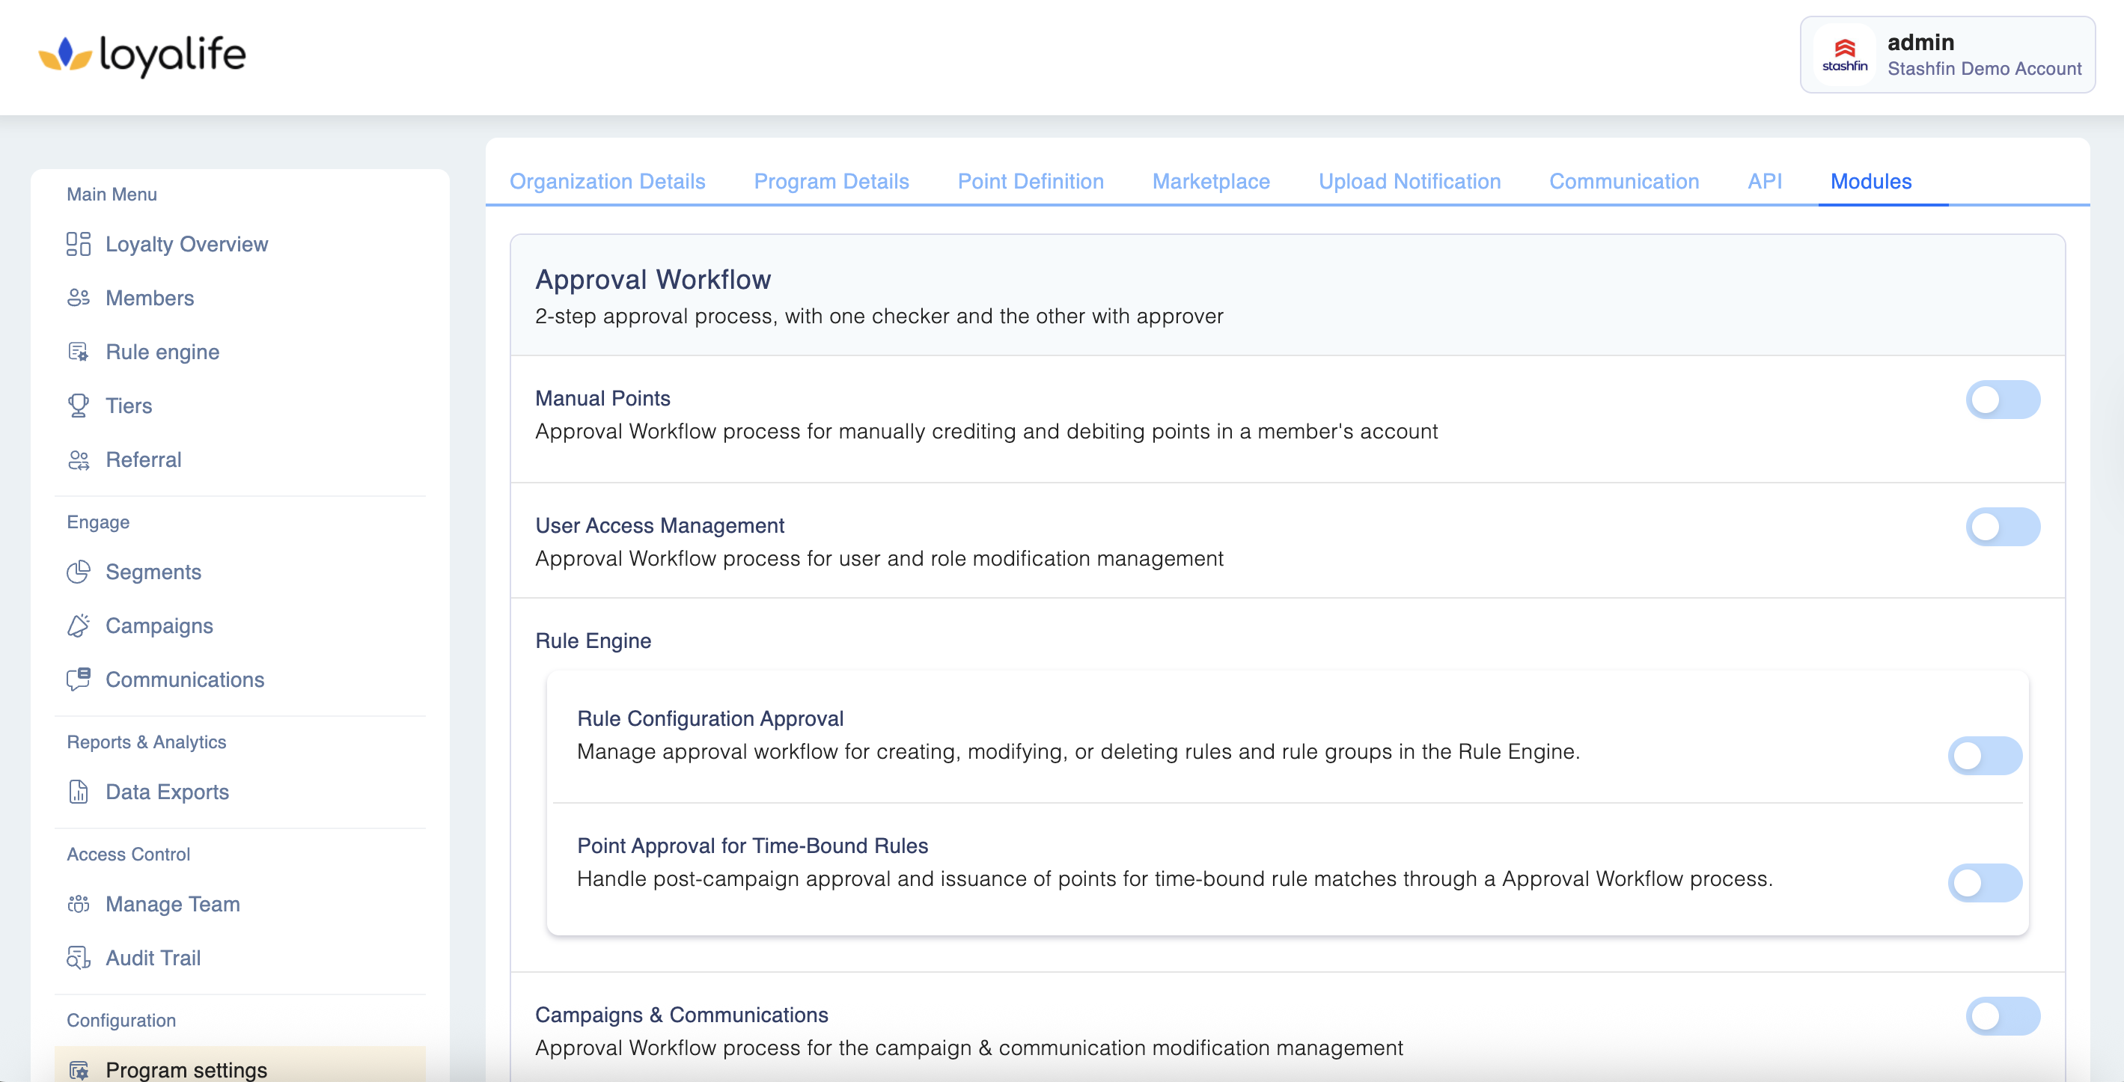Click the Tiers trophy icon
The height and width of the screenshot is (1082, 2124).
click(x=79, y=406)
